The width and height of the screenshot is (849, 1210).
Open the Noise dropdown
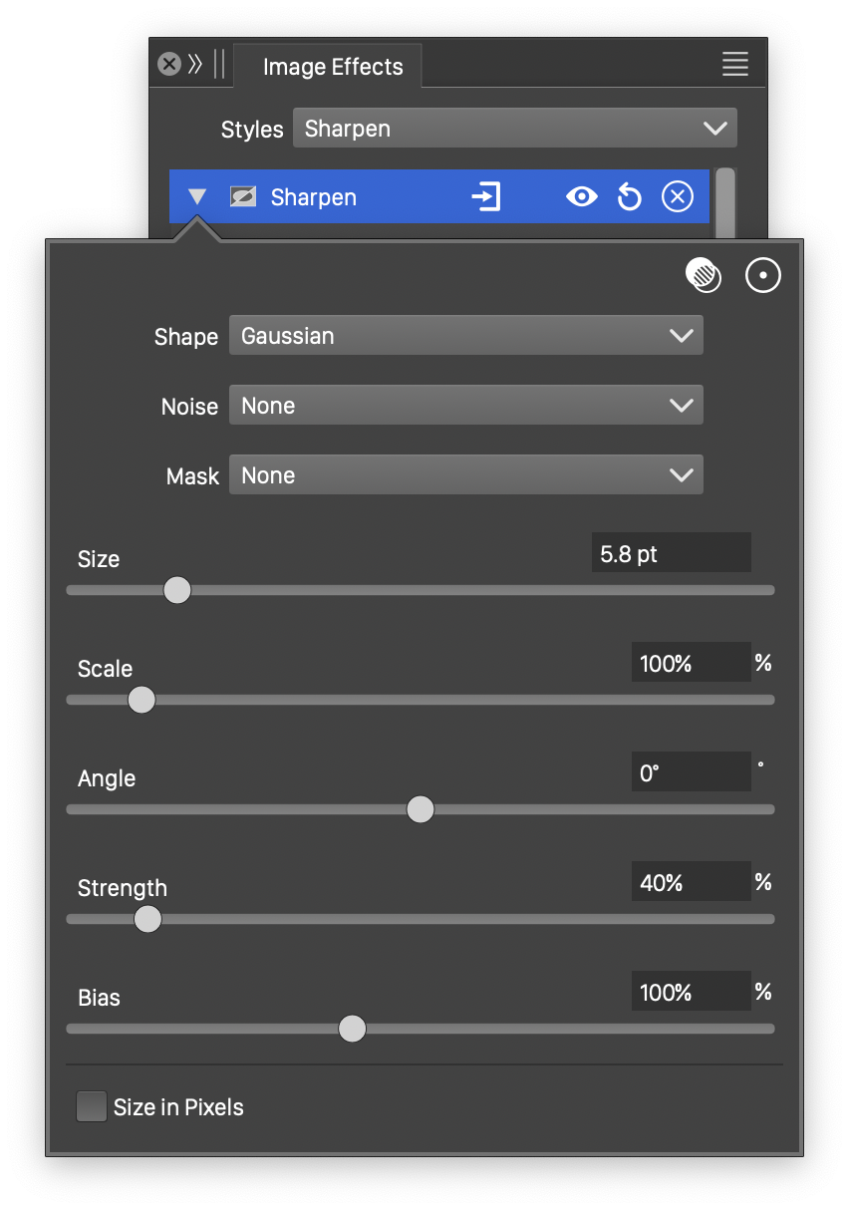pos(465,406)
